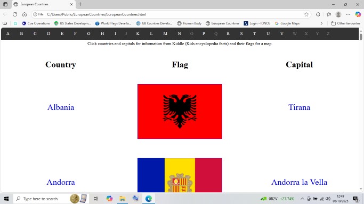
Task: Open Login - IONOS bookmark
Action: (257, 23)
